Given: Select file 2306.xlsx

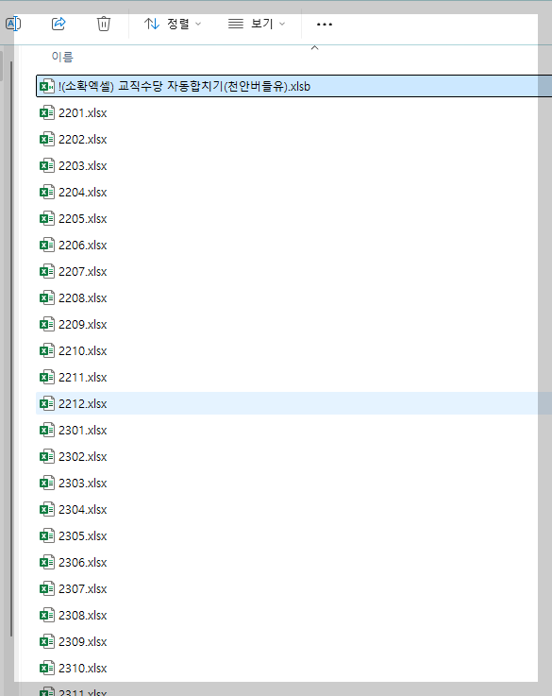Looking at the screenshot, I should pyautogui.click(x=82, y=563).
